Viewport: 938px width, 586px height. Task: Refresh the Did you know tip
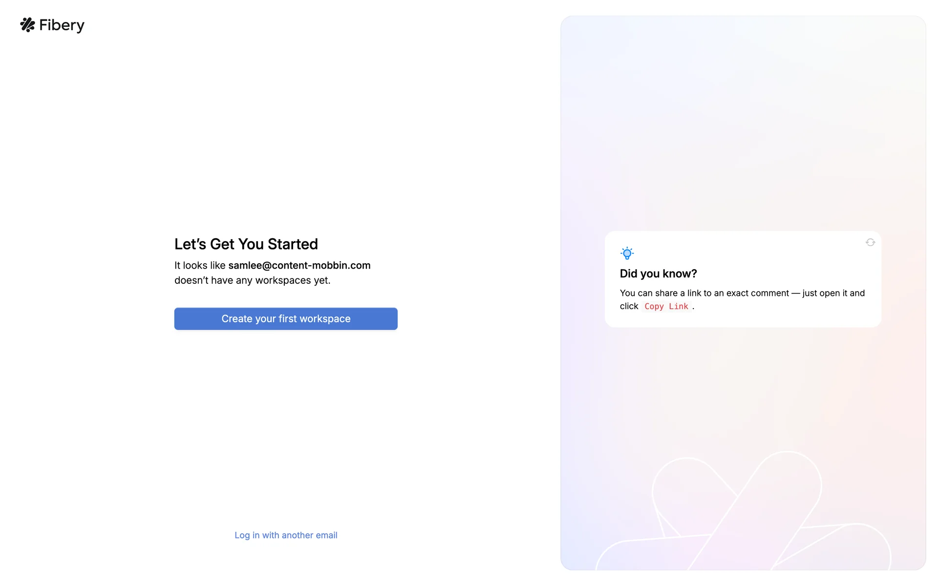pyautogui.click(x=870, y=242)
